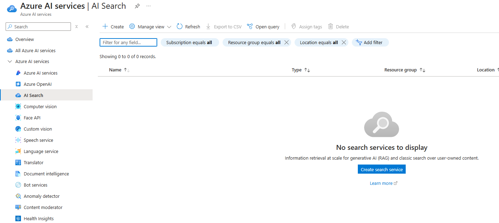Click the large gray search cloud illustration
Image resolution: width=499 pixels, height=223 pixels.
[382, 124]
